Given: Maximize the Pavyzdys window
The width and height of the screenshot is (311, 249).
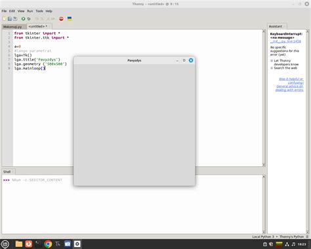Looking at the screenshot, I should tap(184, 60).
